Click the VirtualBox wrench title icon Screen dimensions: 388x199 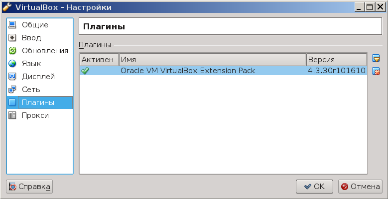coord(6,7)
